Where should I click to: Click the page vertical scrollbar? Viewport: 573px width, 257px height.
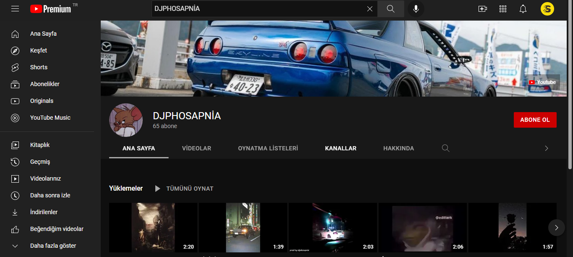(x=570, y=84)
